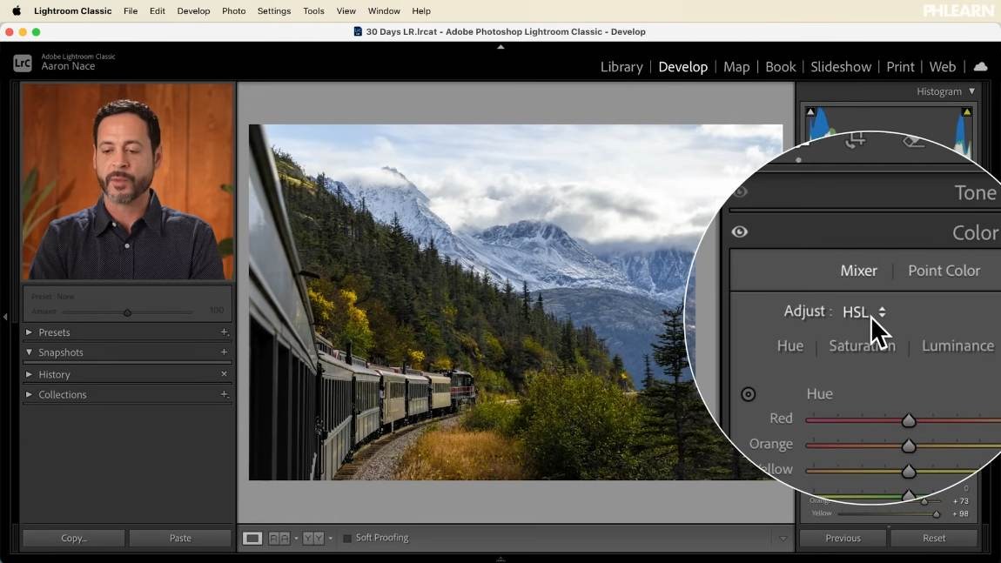Viewport: 1001px width, 563px height.
Task: Switch to the Book module
Action: click(x=780, y=66)
